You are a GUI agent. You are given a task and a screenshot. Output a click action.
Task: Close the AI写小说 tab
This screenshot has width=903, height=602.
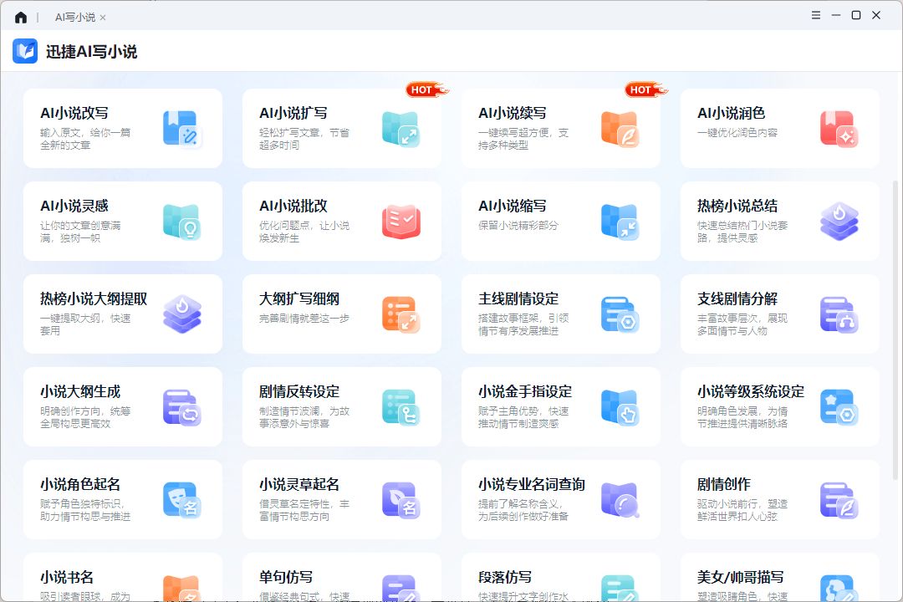(x=103, y=18)
